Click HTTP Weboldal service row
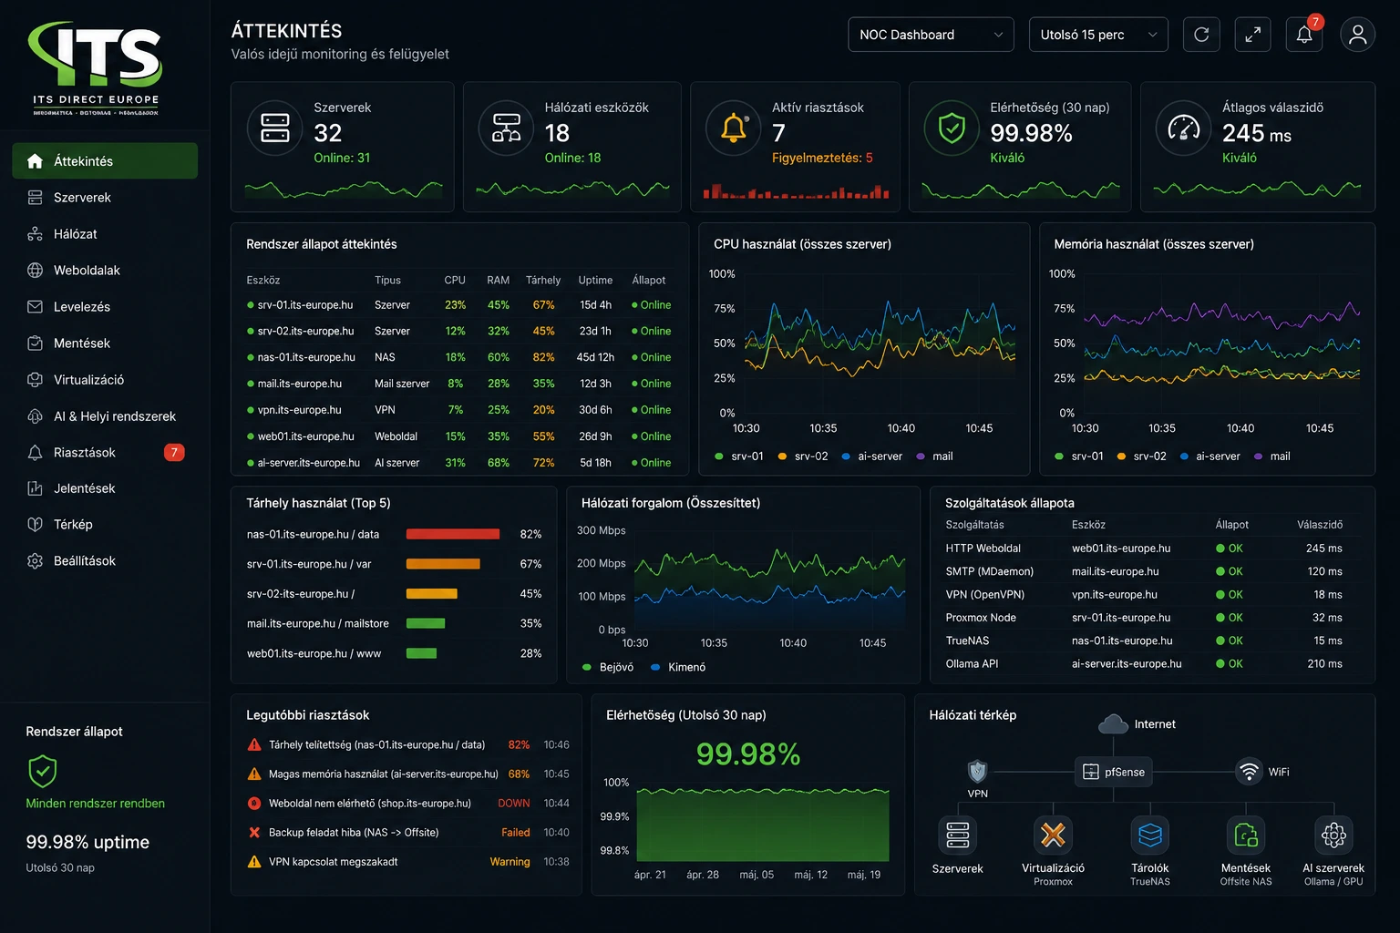 click(1145, 549)
